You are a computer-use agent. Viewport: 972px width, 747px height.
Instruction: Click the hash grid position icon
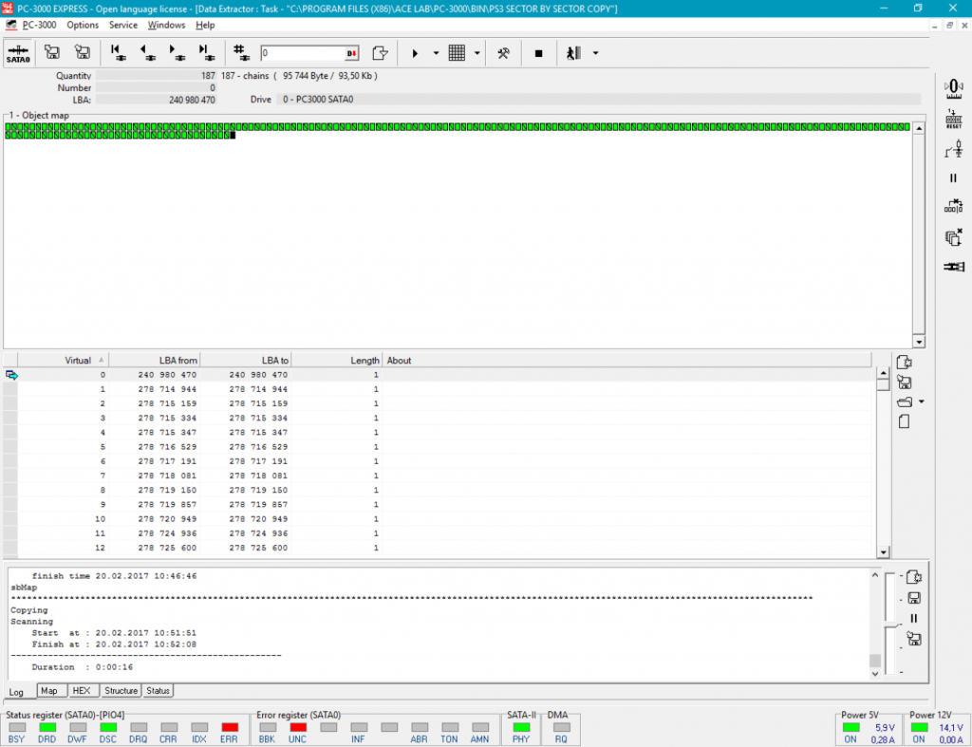click(x=240, y=53)
